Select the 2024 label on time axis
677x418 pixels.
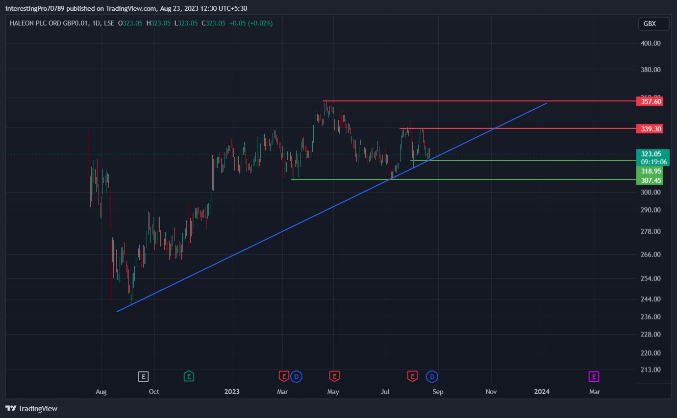[542, 392]
